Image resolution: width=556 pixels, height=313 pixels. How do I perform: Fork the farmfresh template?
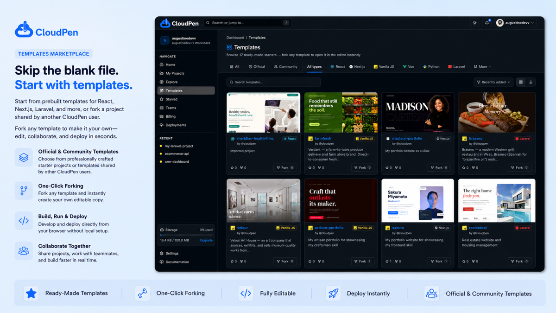[362, 168]
